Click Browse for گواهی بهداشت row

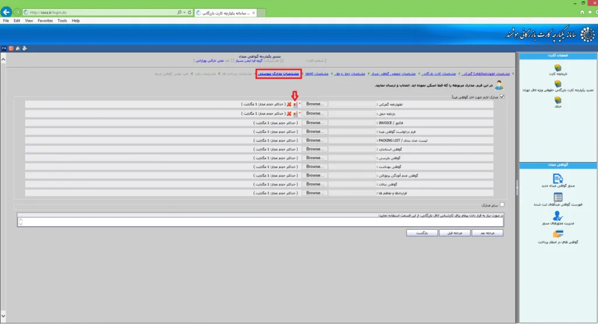point(315,167)
